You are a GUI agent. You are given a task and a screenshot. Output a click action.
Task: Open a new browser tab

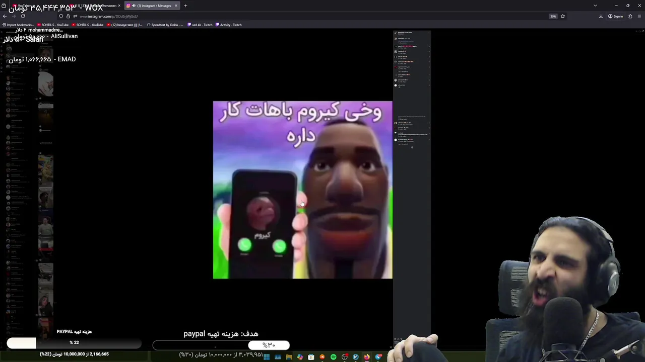click(x=185, y=6)
